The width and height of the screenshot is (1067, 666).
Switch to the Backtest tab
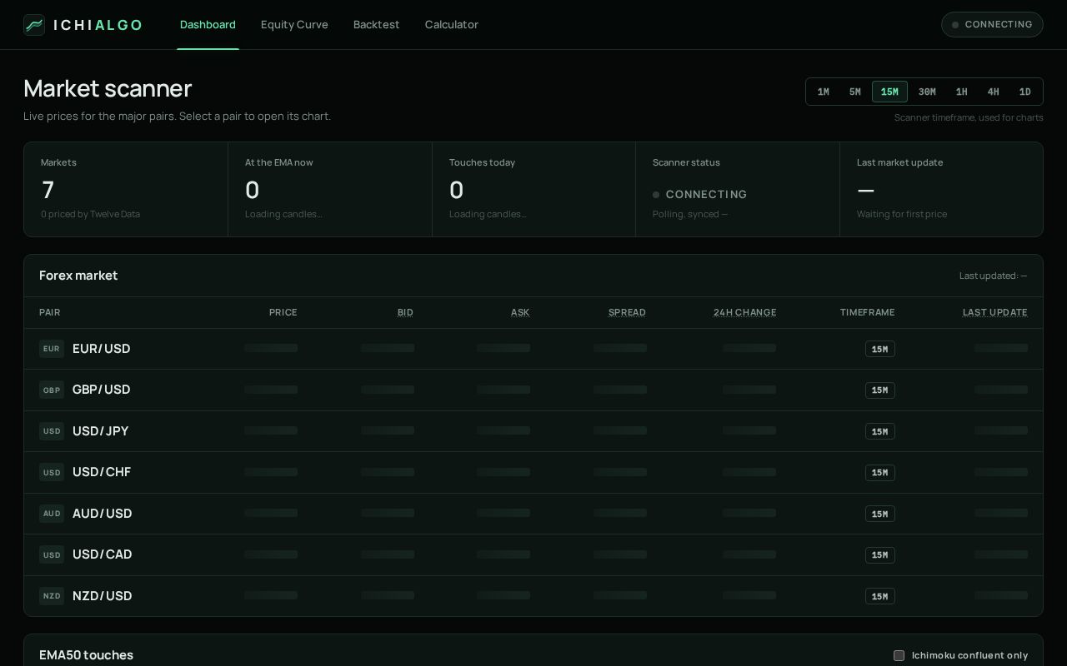pyautogui.click(x=377, y=25)
